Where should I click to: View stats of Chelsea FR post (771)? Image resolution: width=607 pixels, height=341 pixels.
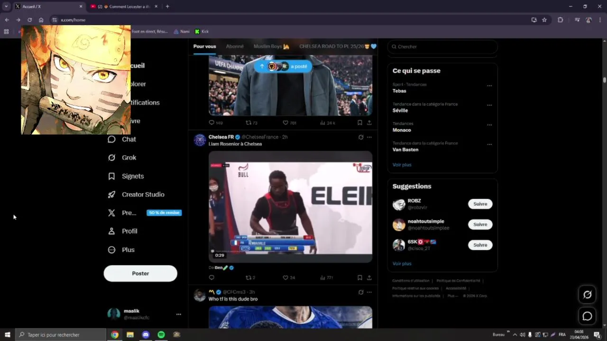(x=326, y=278)
